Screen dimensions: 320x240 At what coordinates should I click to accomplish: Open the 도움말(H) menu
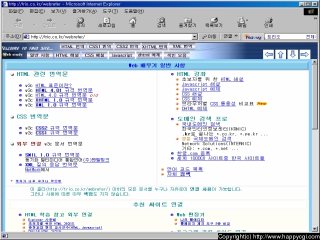click(134, 11)
